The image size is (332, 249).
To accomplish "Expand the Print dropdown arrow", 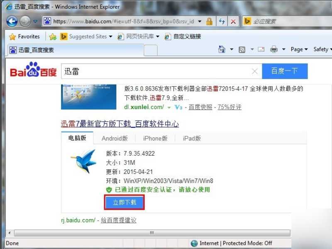I will [284, 49].
